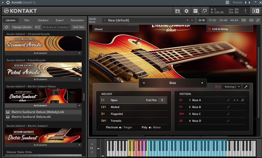Select previous preset in the title bar
The height and width of the screenshot is (158, 262).
[245, 2]
